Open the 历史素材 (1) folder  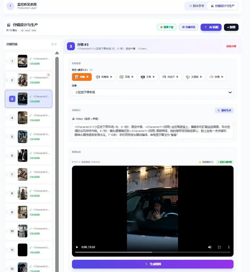tap(206, 162)
